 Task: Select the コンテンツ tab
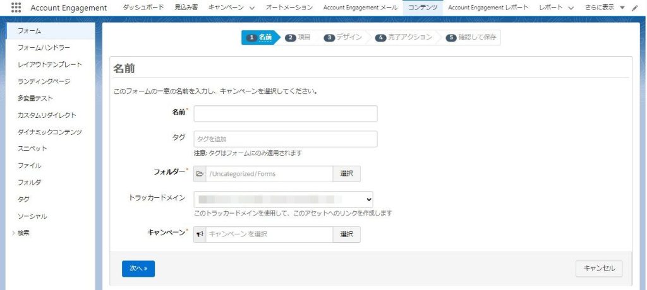point(423,8)
